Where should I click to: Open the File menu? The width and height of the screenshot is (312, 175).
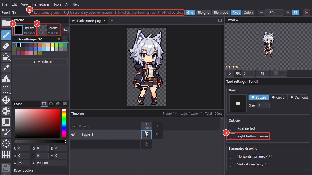(x=4, y=4)
